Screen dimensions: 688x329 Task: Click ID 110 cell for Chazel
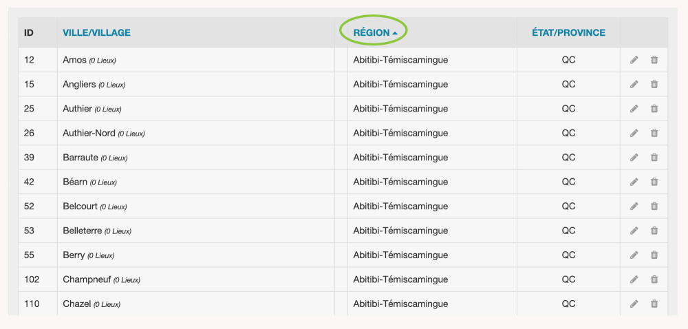(32, 304)
